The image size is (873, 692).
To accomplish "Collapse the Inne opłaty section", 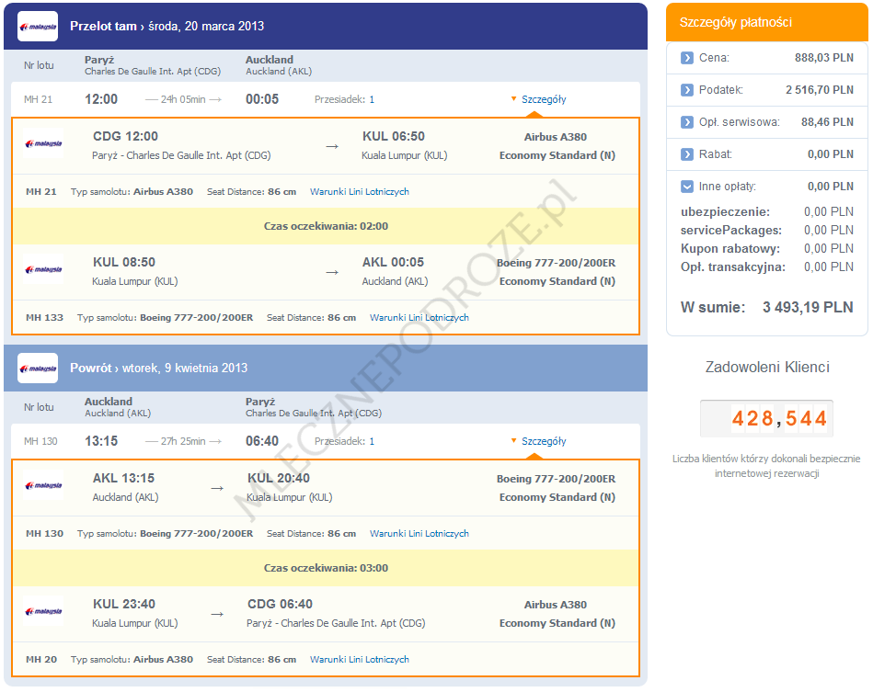I will click(687, 187).
